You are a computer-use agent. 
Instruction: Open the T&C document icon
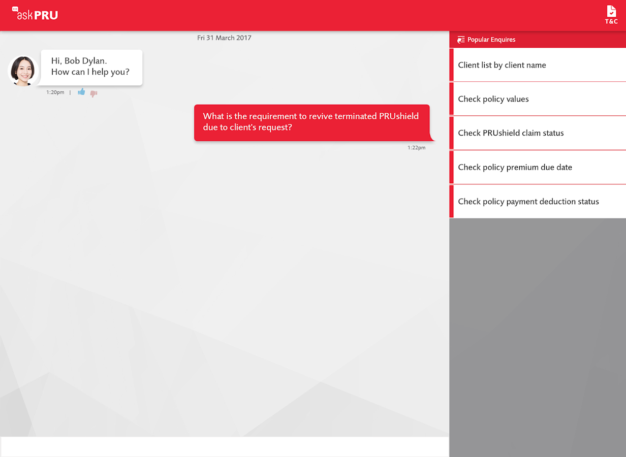click(611, 15)
